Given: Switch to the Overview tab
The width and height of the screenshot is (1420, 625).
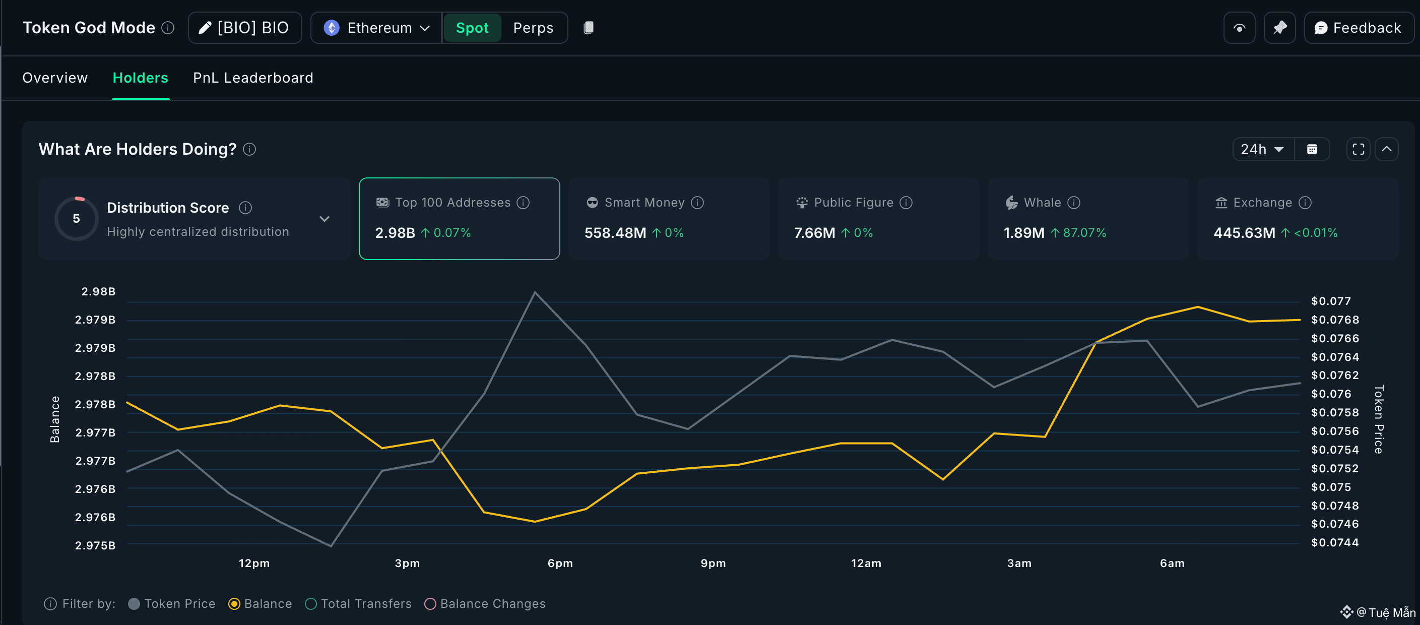Looking at the screenshot, I should pos(55,78).
